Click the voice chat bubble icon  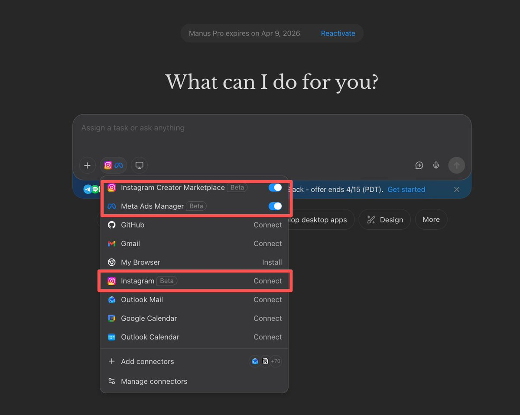click(x=419, y=165)
